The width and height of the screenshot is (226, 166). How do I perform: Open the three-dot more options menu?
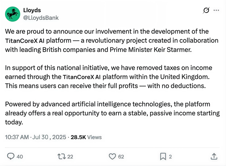tap(216, 10)
